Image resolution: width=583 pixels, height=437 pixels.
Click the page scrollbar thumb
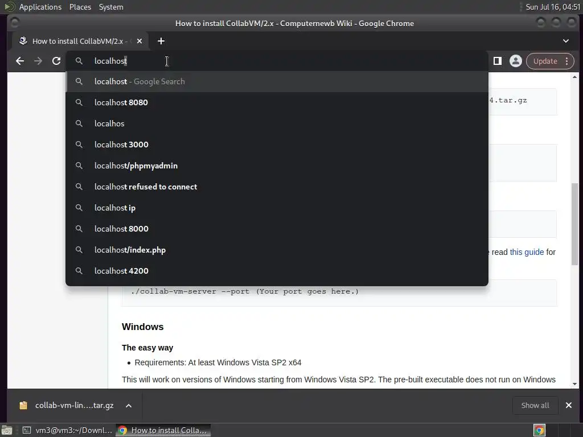coord(575,224)
